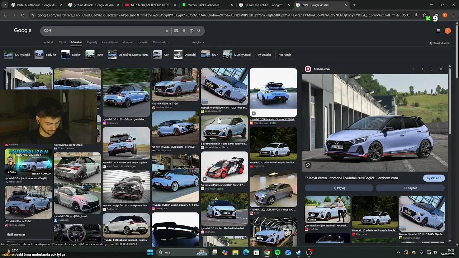This screenshot has height=258, width=459.
Task: Show the next image in preview panel
Action: pos(422,69)
